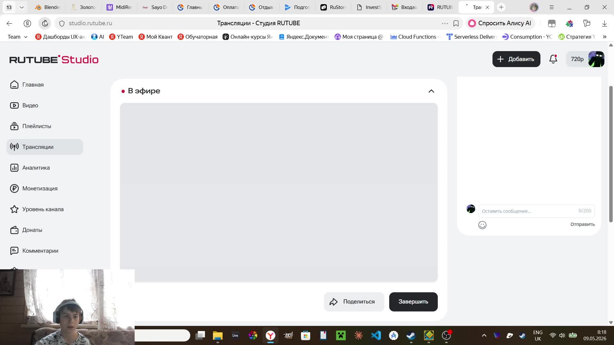Click Отправить to send message
The height and width of the screenshot is (345, 614).
click(x=582, y=224)
